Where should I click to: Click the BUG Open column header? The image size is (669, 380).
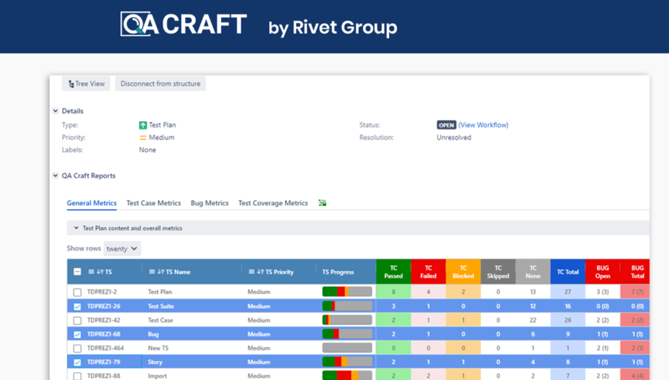click(x=603, y=272)
